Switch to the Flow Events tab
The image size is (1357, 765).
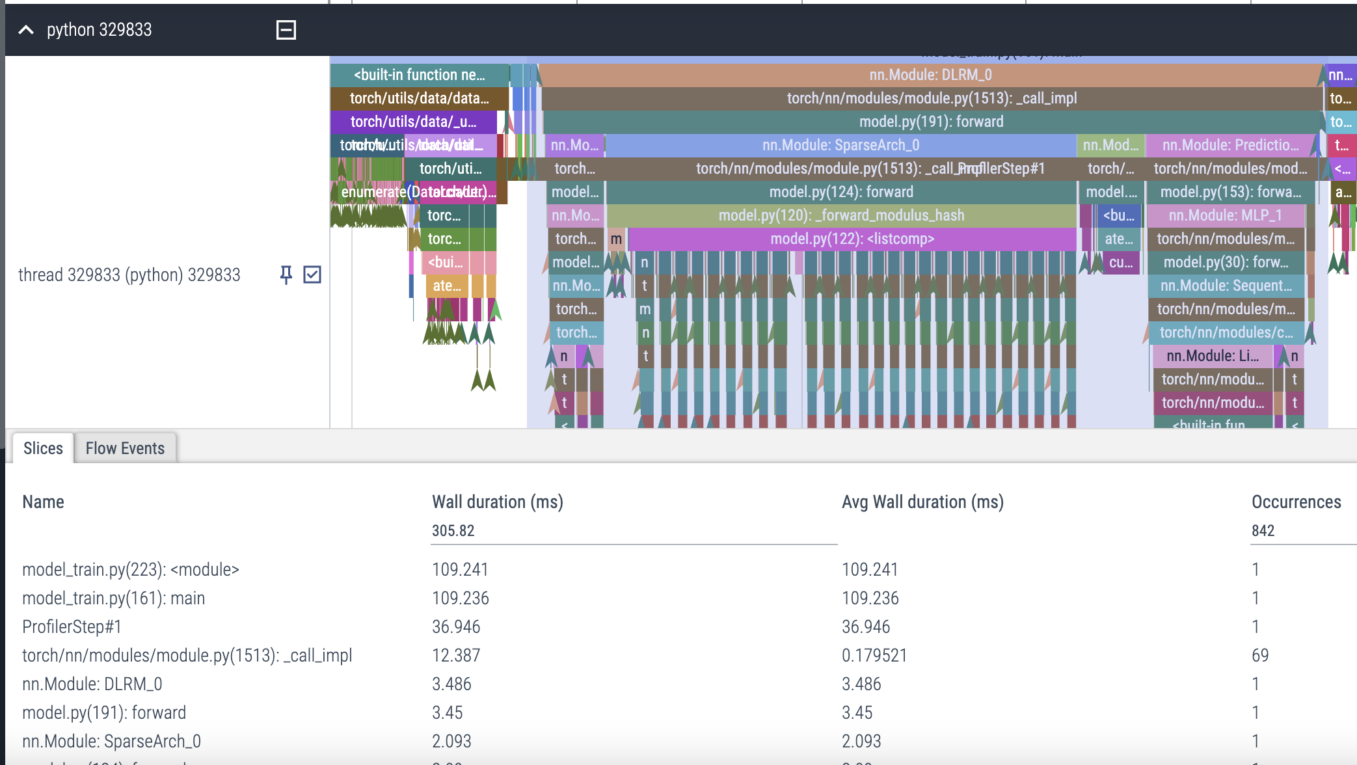125,448
